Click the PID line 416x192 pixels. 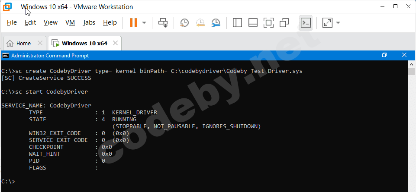coord(67,161)
